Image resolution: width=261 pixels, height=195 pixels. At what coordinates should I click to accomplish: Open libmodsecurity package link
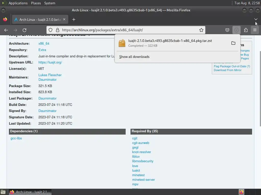click(x=143, y=161)
